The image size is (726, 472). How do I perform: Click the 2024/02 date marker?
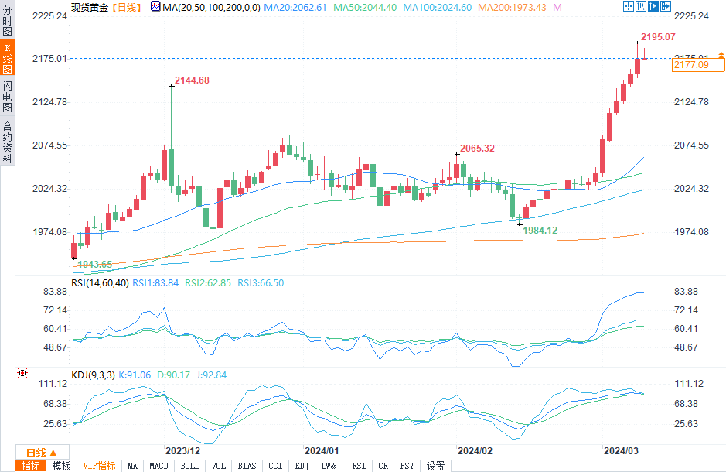475,450
